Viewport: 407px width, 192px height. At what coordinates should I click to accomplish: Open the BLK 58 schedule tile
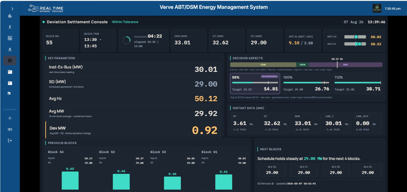(x=336, y=170)
